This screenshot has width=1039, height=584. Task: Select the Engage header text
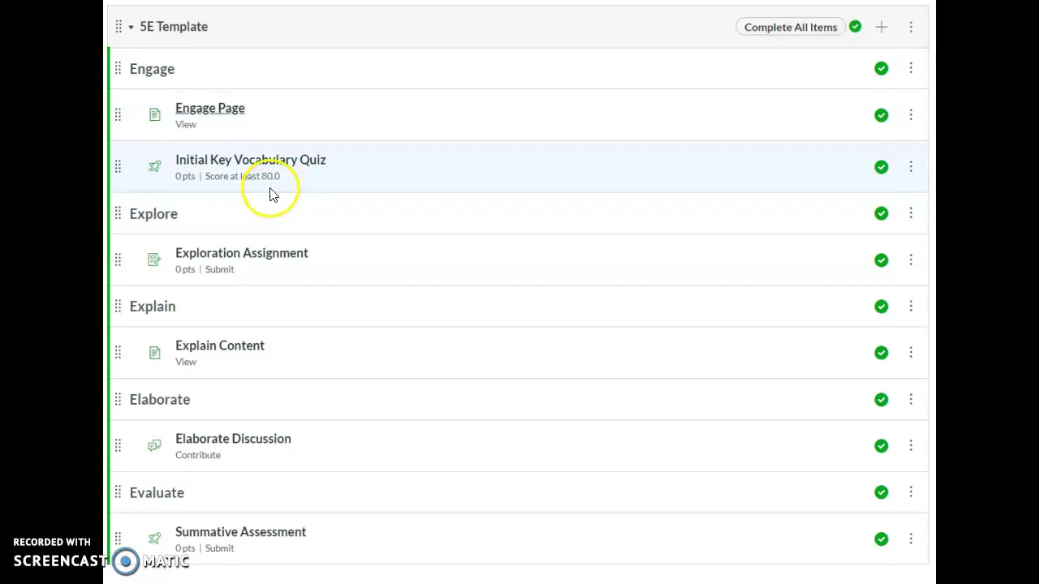click(152, 69)
